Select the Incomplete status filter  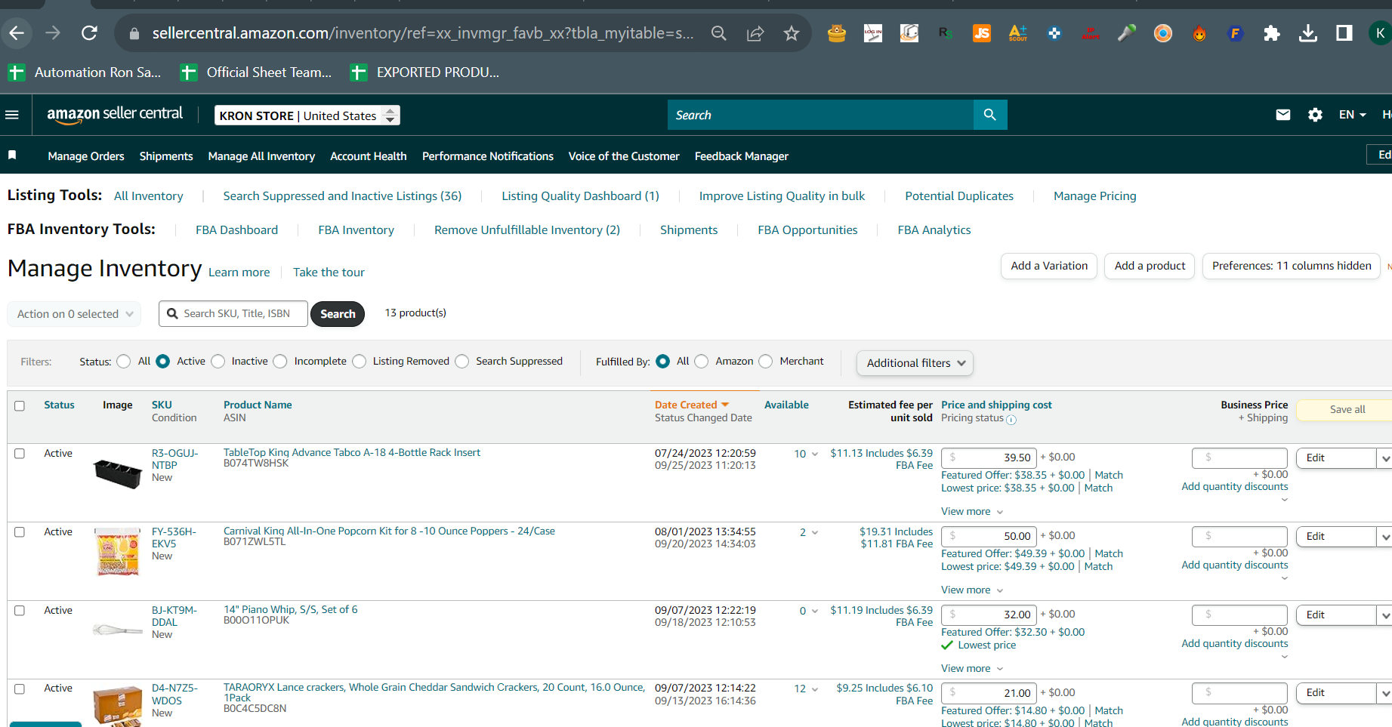point(280,362)
